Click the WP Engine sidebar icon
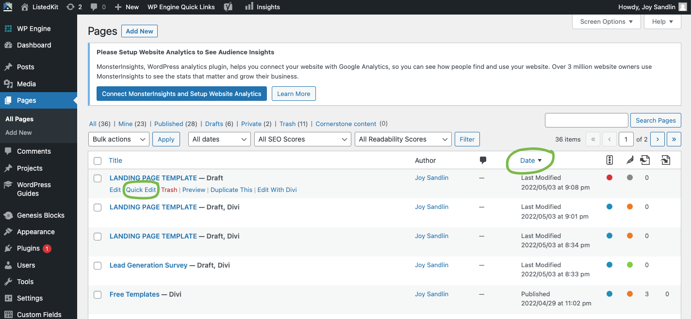Viewport: 691px width, 319px height. pyautogui.click(x=8, y=29)
